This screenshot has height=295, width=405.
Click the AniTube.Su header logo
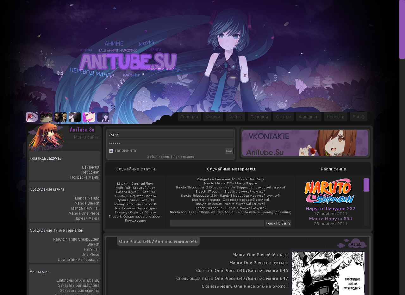pos(128,61)
